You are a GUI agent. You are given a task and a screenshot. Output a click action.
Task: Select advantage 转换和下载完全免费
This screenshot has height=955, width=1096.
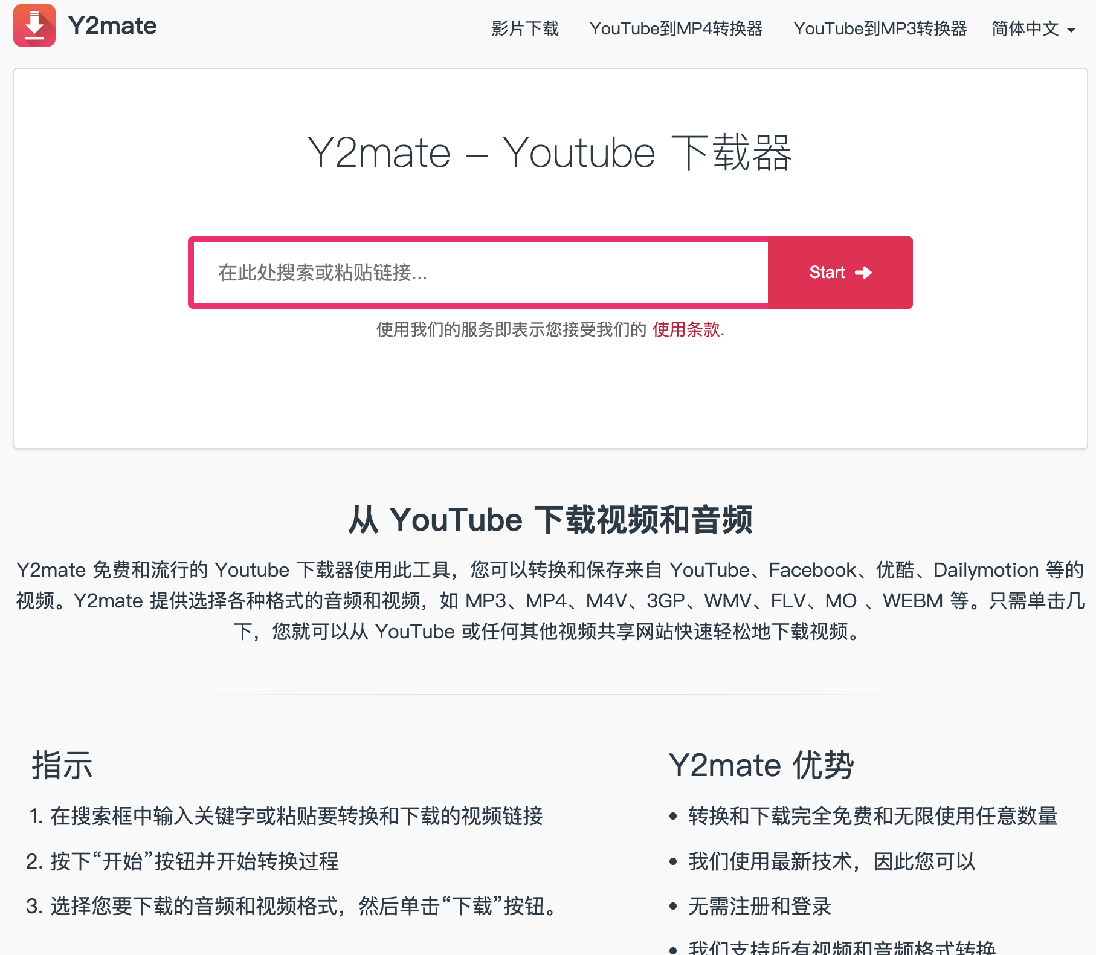(873, 816)
